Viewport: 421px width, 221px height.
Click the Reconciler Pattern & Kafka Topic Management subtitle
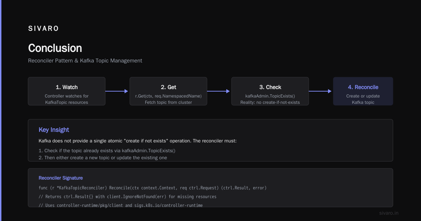[85, 61]
